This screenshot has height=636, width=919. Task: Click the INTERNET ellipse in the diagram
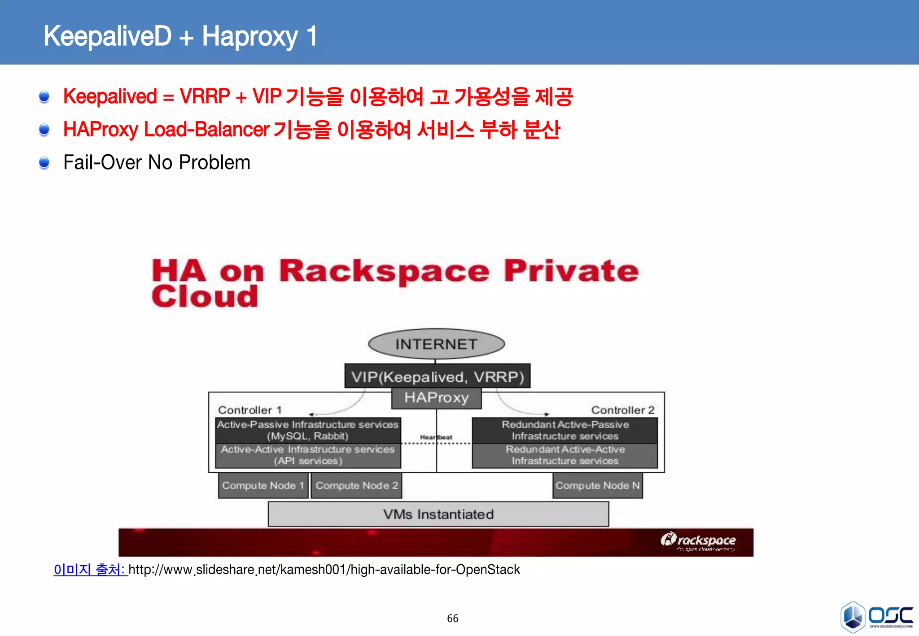[436, 344]
